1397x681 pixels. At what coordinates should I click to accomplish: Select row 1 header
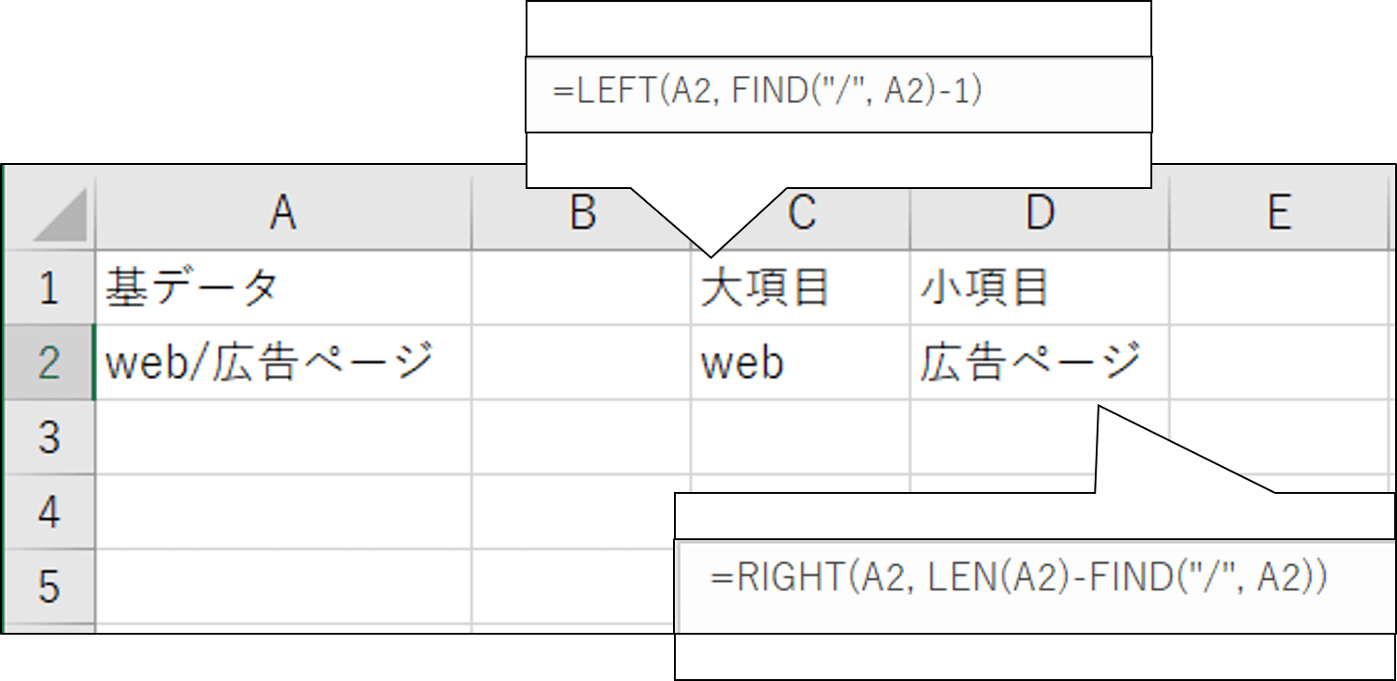point(50,287)
